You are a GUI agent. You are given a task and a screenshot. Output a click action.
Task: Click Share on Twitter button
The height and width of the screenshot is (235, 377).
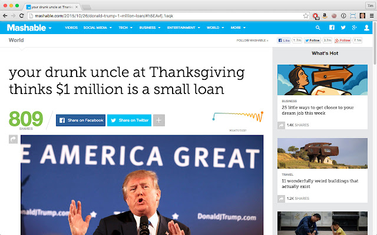pyautogui.click(x=129, y=120)
